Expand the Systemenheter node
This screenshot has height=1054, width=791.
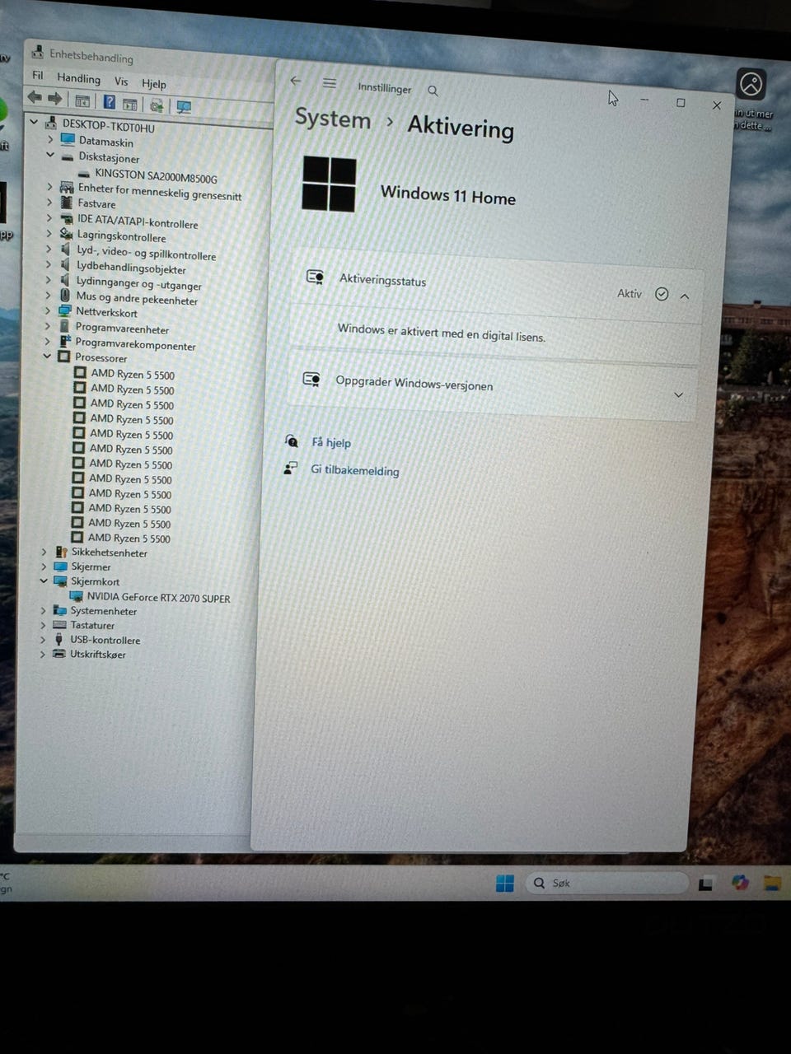click(43, 610)
